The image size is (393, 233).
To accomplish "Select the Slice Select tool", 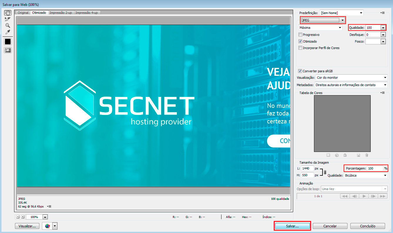I will [8, 19].
